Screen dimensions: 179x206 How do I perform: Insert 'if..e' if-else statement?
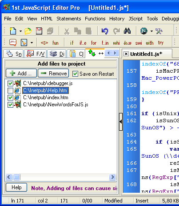(83, 43)
